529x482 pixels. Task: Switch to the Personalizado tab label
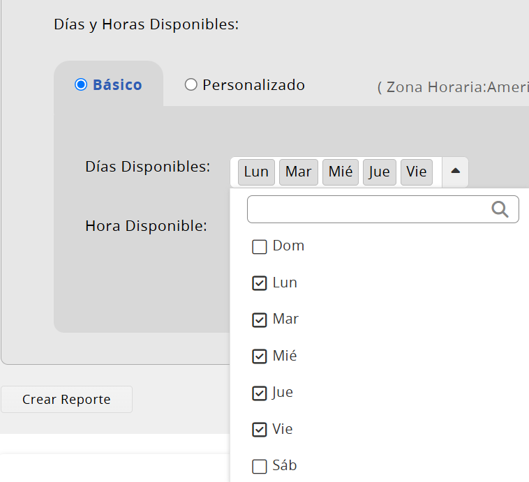(254, 85)
